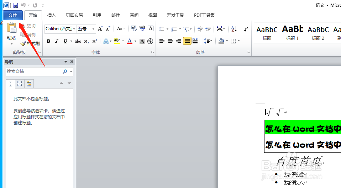Switch to the 引用 ribbon tab
Screen dimensions: 341x188
click(97, 15)
